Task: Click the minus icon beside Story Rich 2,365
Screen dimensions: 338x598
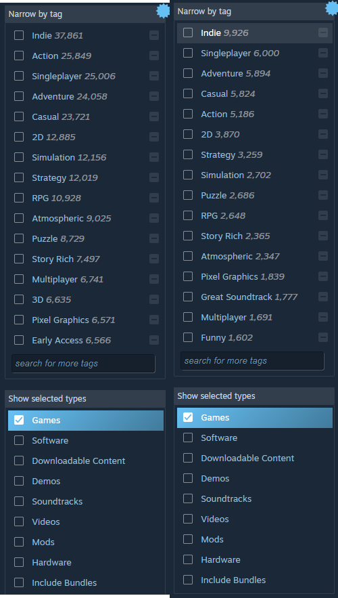Action: (323, 236)
